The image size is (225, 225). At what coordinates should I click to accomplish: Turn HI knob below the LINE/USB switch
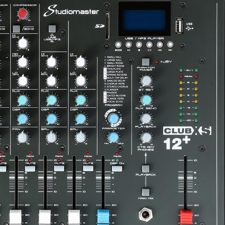52,62
